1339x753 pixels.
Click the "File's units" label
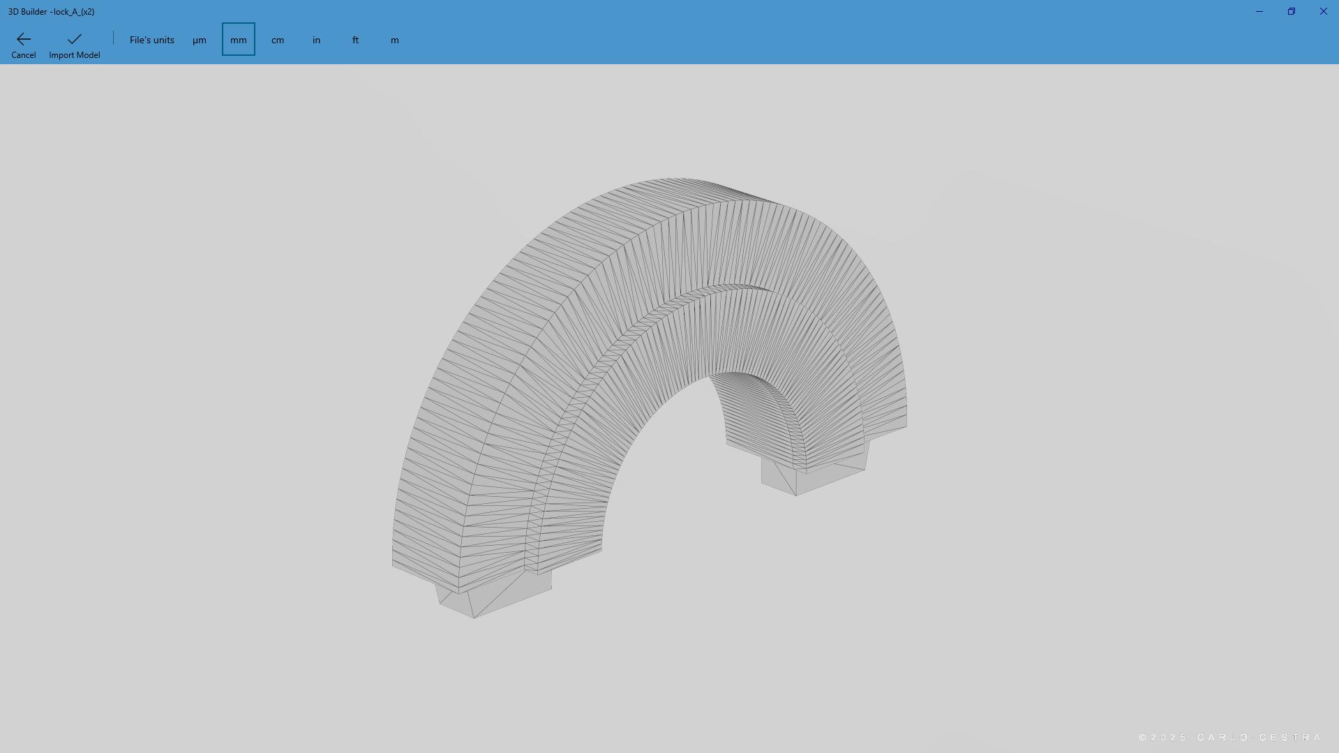coord(152,40)
